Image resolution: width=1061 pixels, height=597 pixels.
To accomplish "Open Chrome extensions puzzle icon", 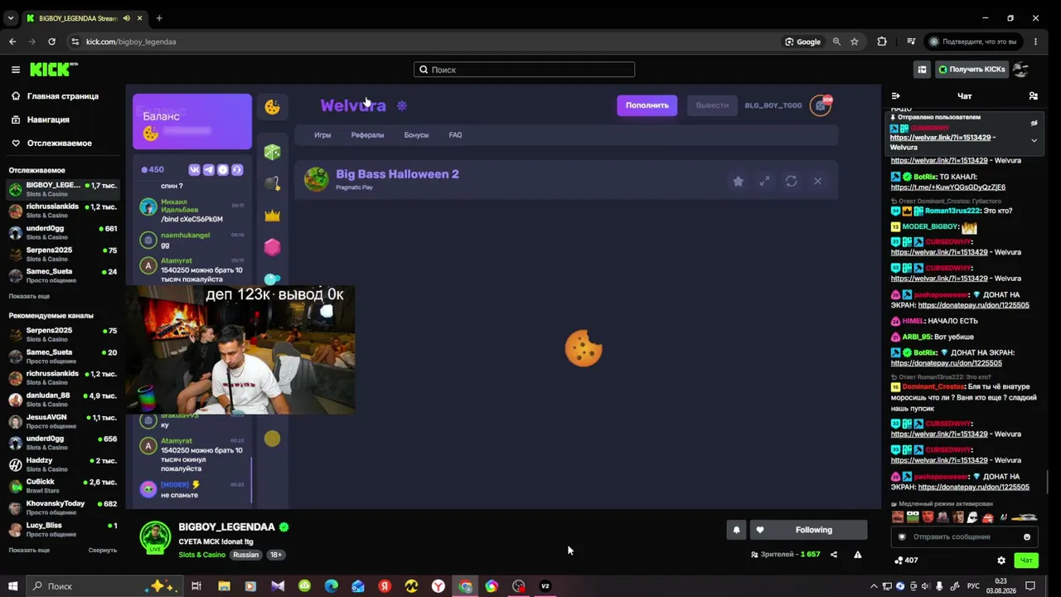I will (x=882, y=41).
